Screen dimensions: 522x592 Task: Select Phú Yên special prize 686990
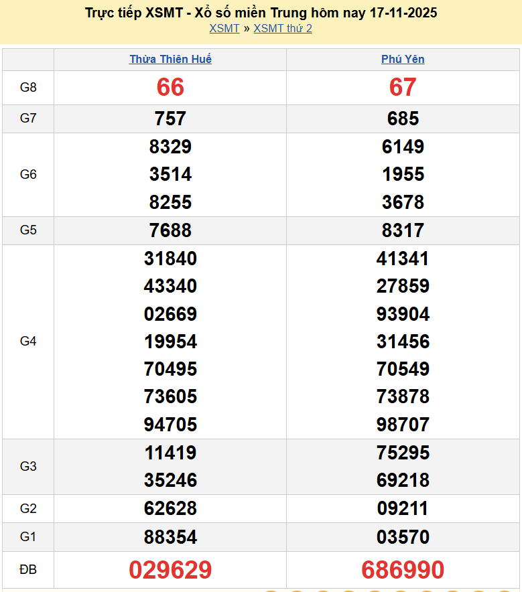tap(403, 570)
